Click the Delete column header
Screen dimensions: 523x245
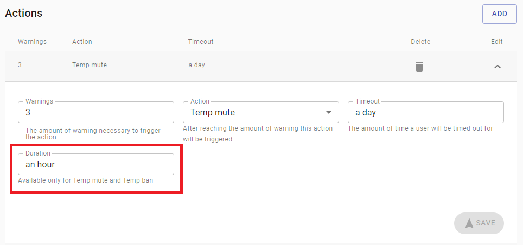[420, 42]
